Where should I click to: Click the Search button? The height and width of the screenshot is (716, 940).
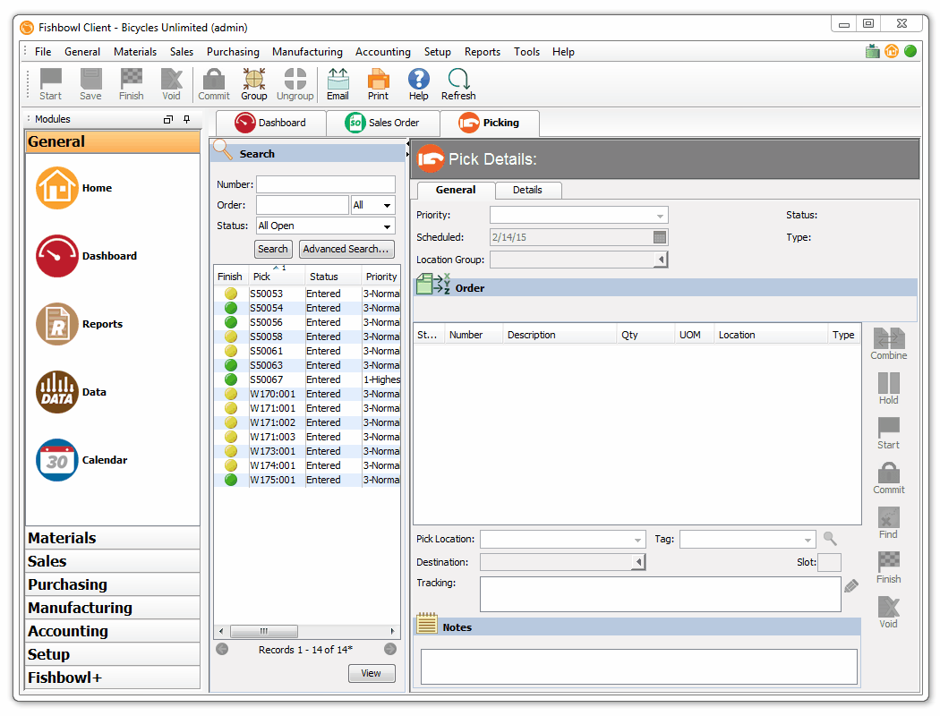tap(273, 249)
